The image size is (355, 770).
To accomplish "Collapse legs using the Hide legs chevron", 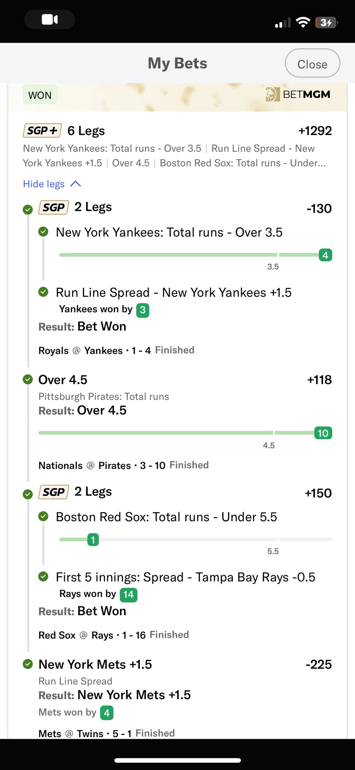I will [76, 184].
